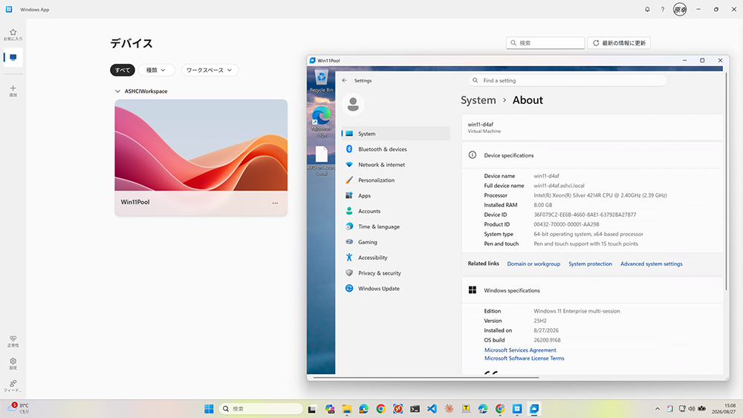Open the user account avatar

(x=680, y=10)
